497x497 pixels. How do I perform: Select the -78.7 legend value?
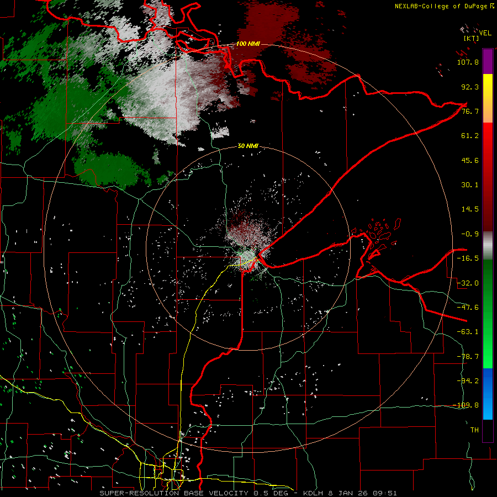pyautogui.click(x=468, y=357)
